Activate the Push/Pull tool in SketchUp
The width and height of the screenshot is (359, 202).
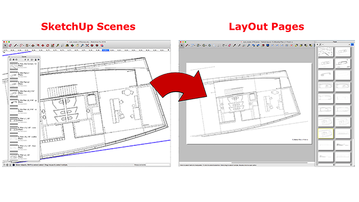pos(33,45)
